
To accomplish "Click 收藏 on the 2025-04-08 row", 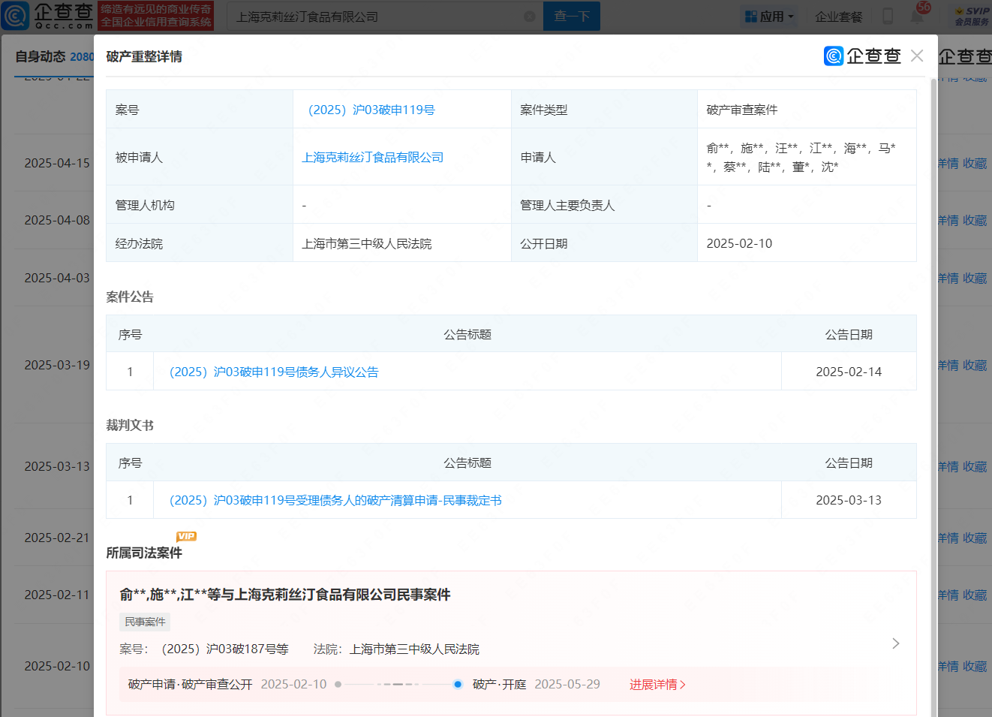I will 975,220.
